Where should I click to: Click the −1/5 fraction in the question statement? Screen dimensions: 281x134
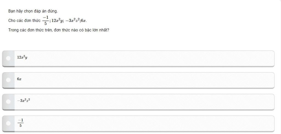coord(46,21)
